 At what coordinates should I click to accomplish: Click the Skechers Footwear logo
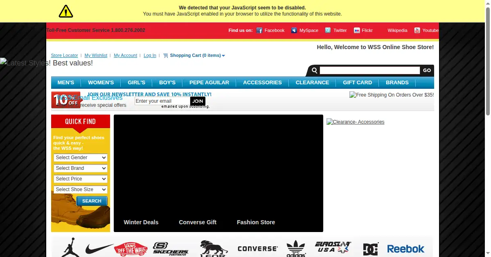170,248
